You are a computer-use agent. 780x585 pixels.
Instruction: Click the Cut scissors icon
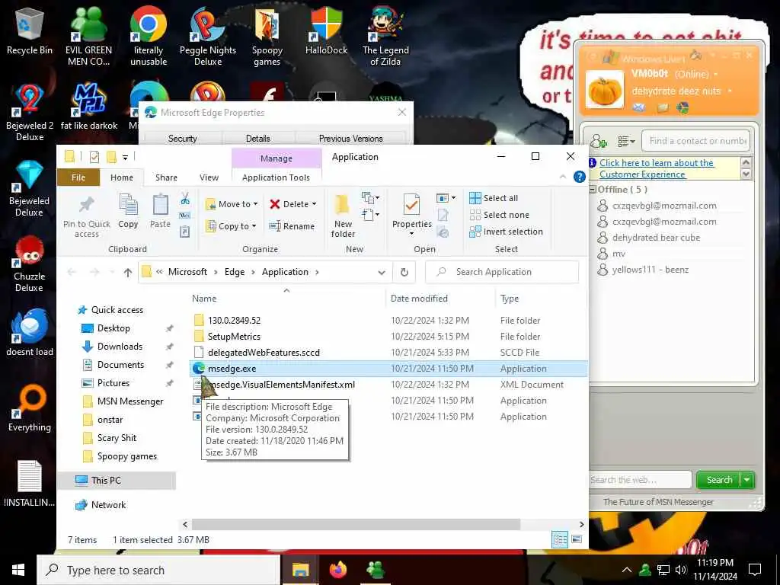coord(185,199)
